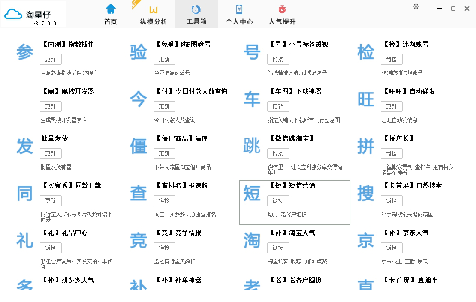Screen dimensions: 476x302
Task: Click the 参 tool icon
Action: [24, 52]
